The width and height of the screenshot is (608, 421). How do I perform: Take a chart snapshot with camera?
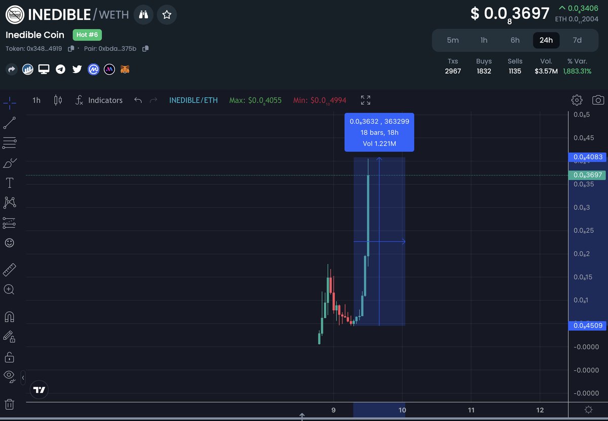coord(598,100)
